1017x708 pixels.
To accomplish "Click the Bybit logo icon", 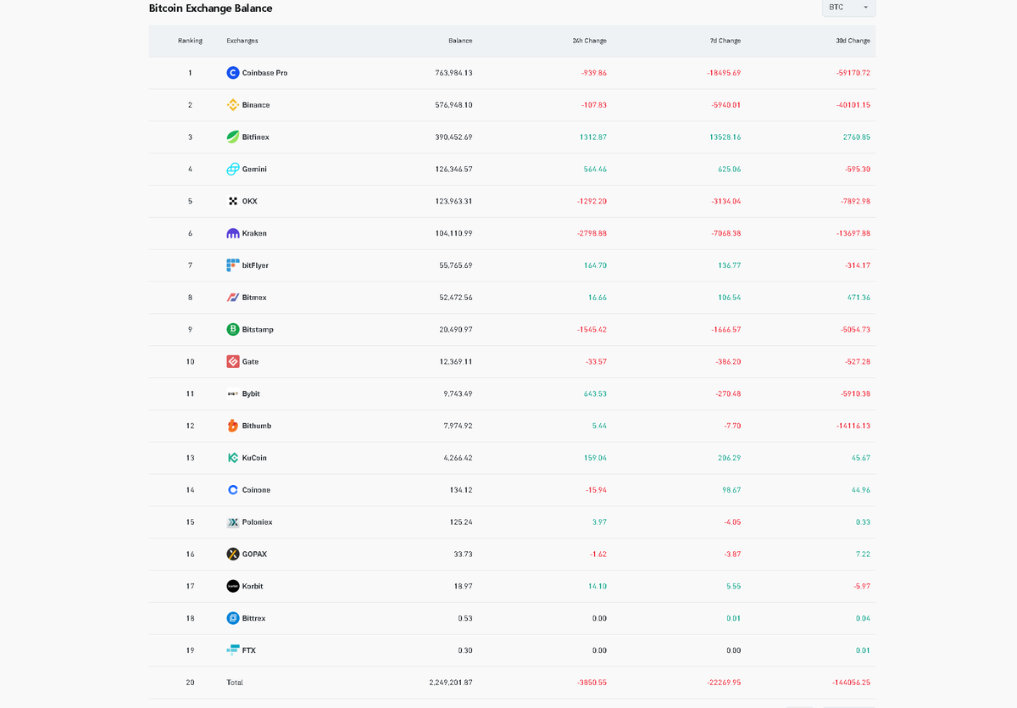I will [233, 394].
